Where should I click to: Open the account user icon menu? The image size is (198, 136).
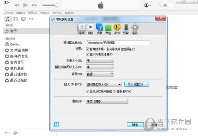pos(148,5)
